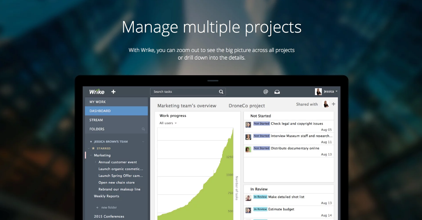The image size is (422, 220).
Task: Click the Wrike logo
Action: pyautogui.click(x=97, y=92)
